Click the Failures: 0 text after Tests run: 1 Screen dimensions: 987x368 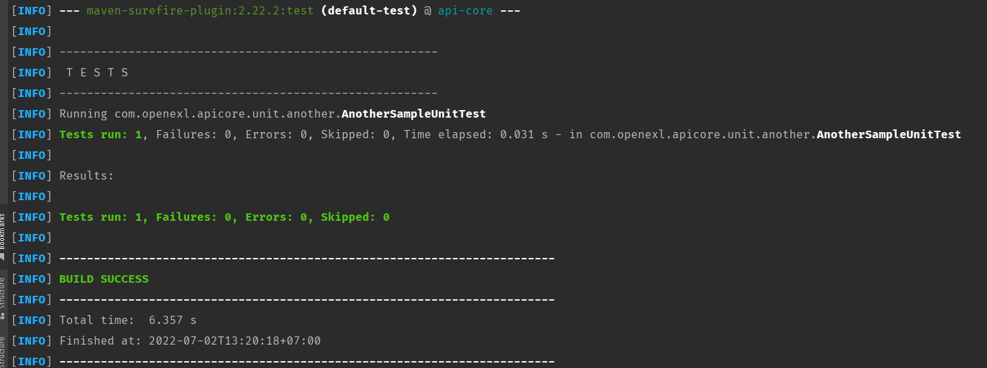[x=194, y=135]
